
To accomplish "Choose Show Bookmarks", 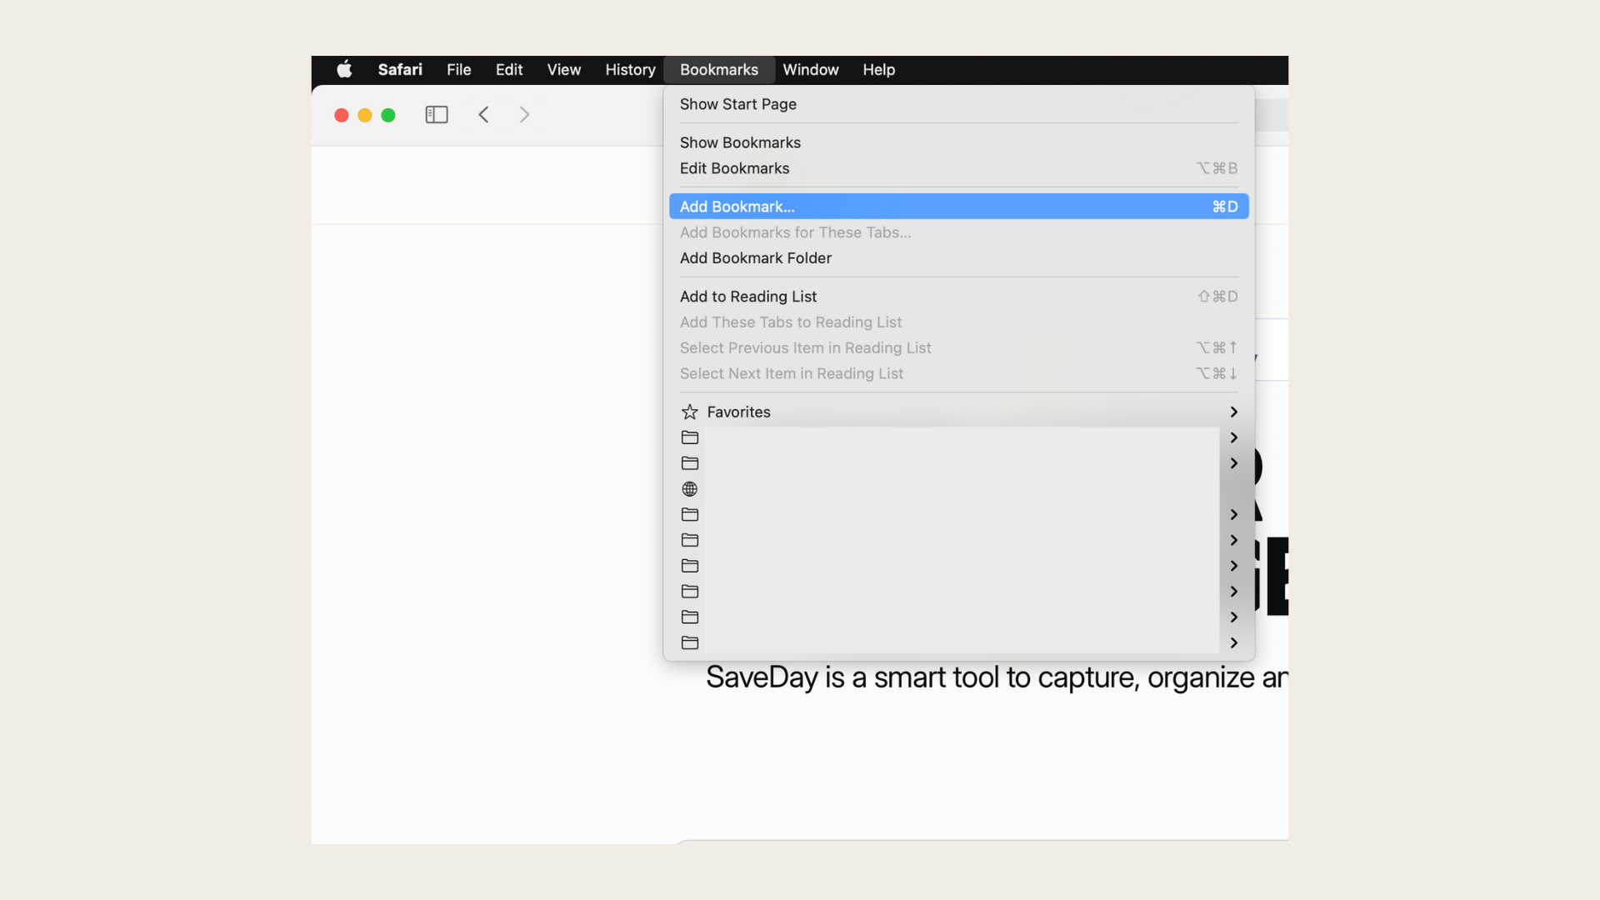I will coord(959,142).
